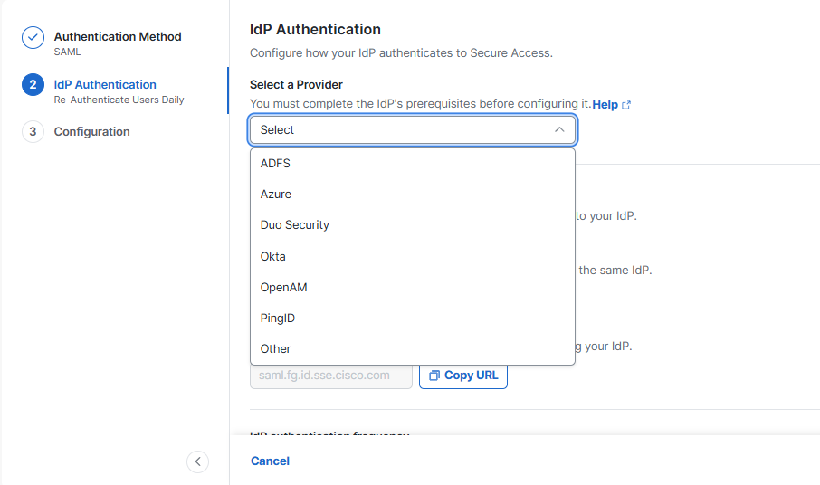Collapse sidebar with the left chevron button

197,461
